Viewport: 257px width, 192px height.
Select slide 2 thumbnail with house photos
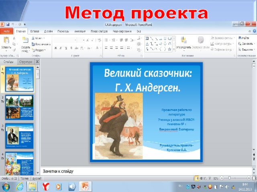(20, 108)
